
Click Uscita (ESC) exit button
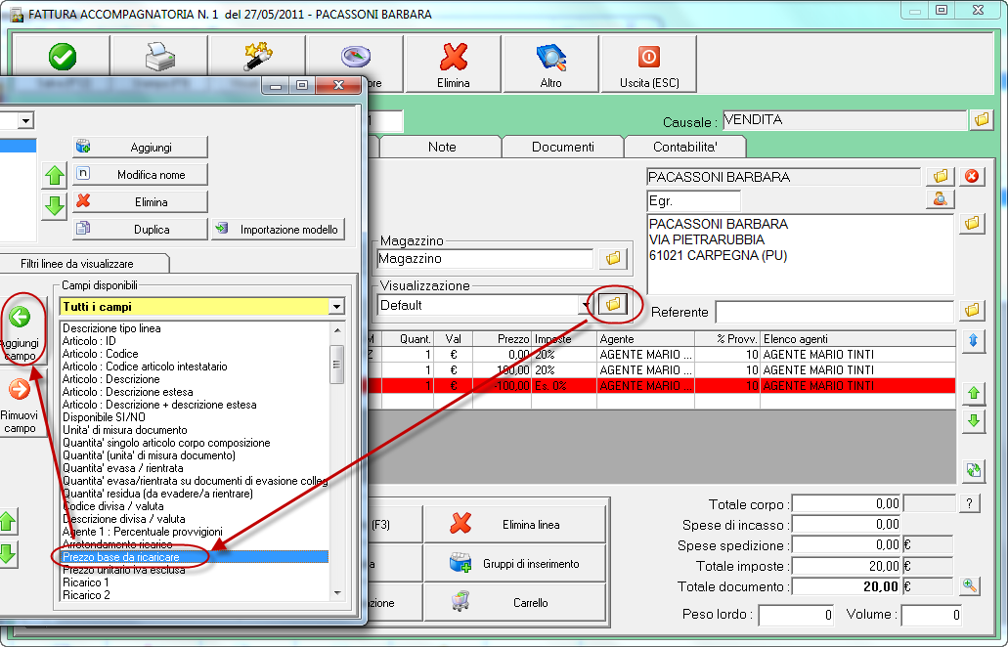point(648,64)
